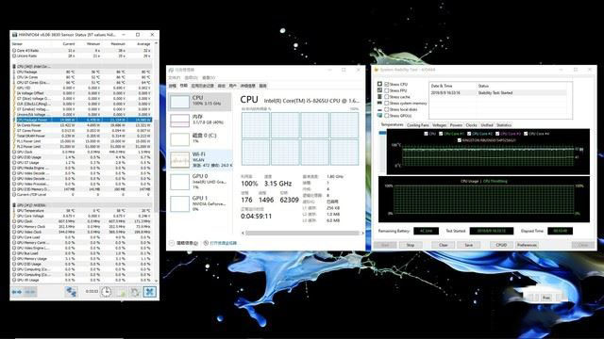Switch to Statistics tab
Image resolution: width=604 pixels, height=339 pixels.
(x=504, y=125)
